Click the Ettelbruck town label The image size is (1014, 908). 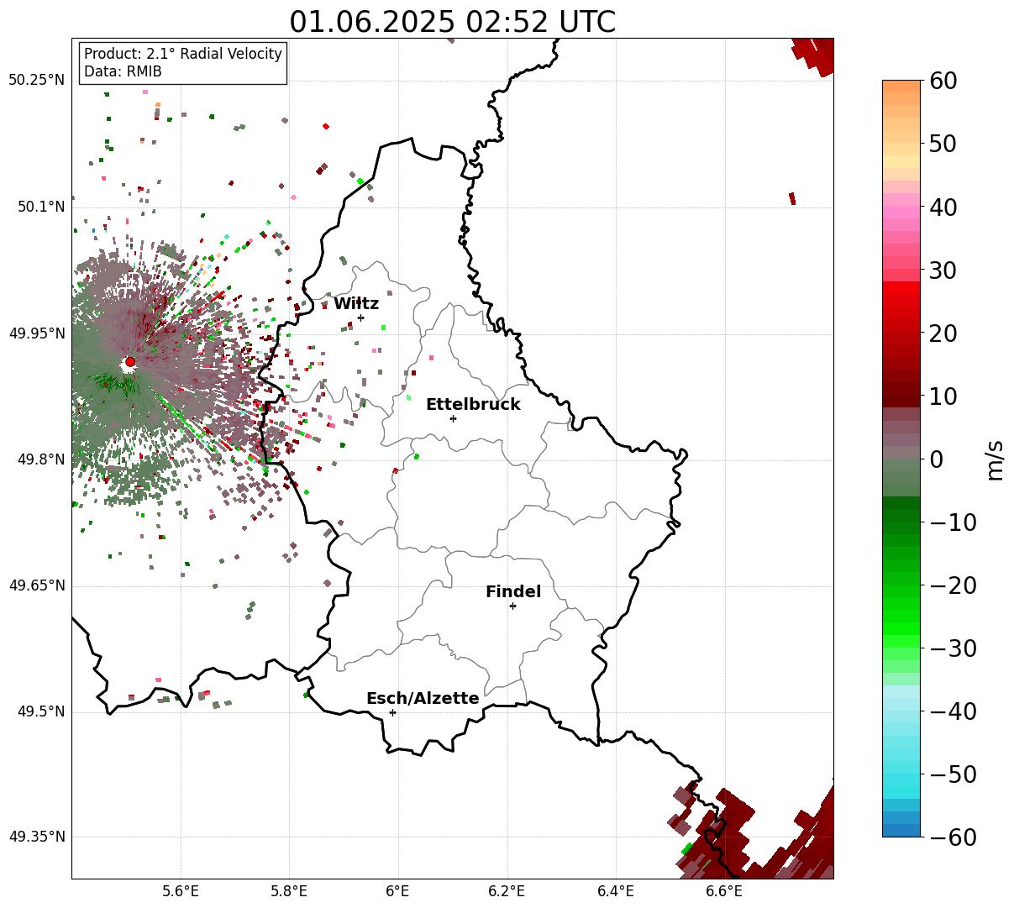tap(473, 405)
